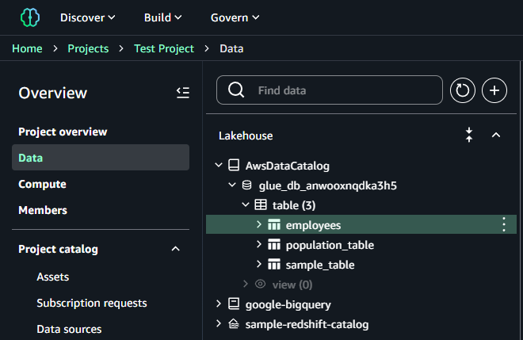This screenshot has width=523, height=340.
Task: Click the AwsDataCatalog catalog book icon
Action: point(234,165)
